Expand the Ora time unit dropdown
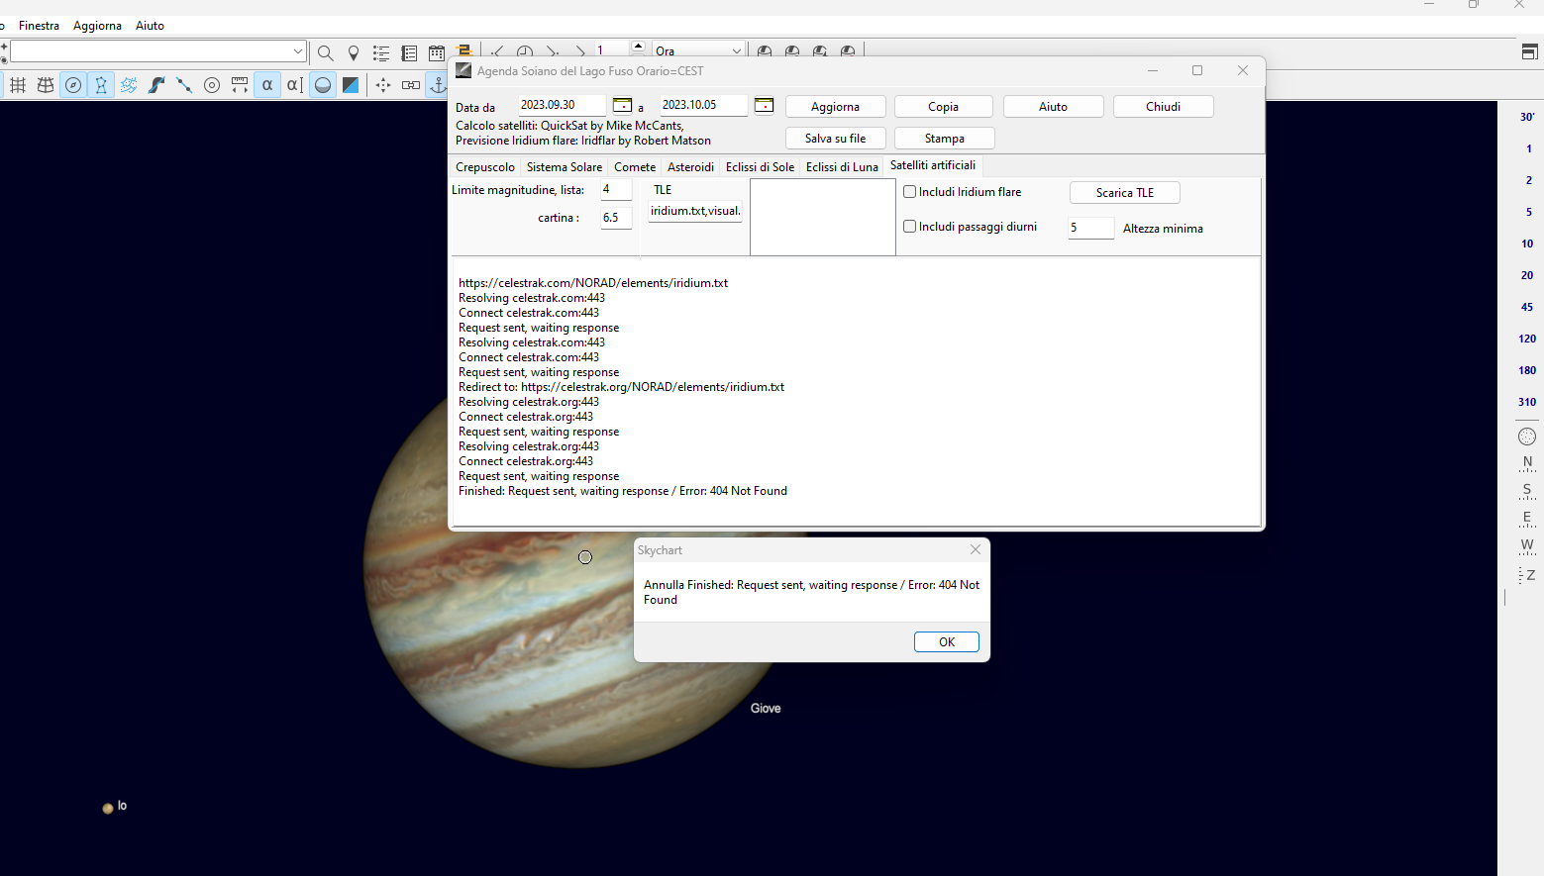Screen dimensions: 1544x876 coord(736,51)
